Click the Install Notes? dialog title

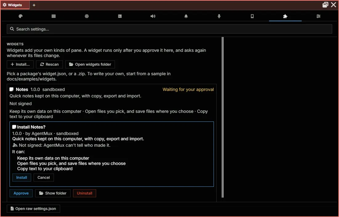pos(31,127)
